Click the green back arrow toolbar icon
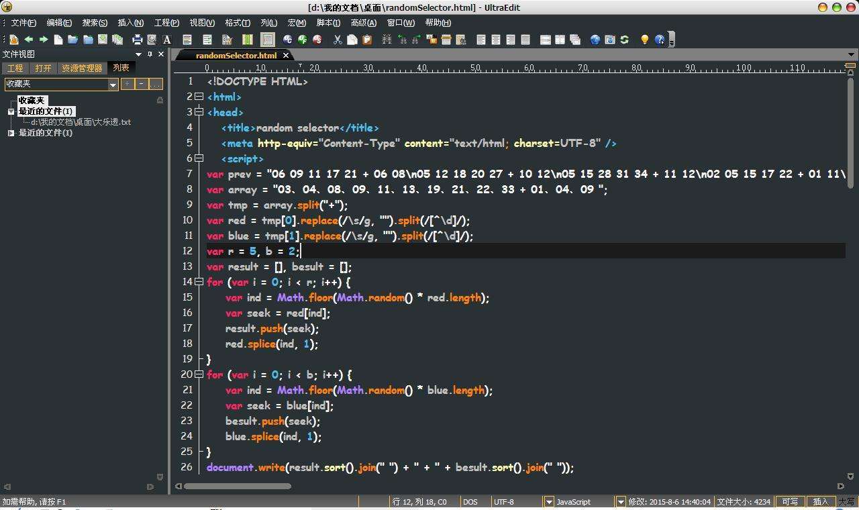Image resolution: width=859 pixels, height=510 pixels. point(29,40)
